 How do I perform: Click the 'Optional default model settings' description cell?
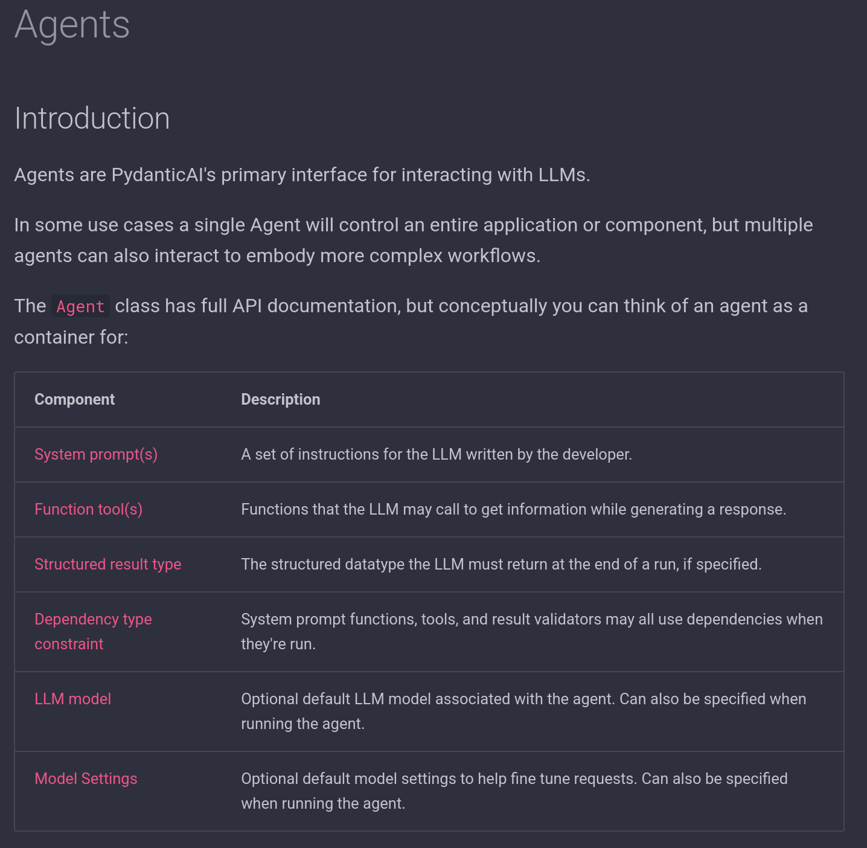pos(514,791)
